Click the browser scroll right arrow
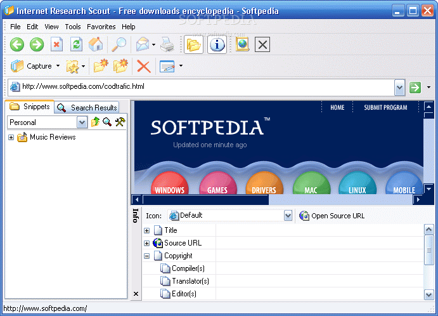 (418, 200)
